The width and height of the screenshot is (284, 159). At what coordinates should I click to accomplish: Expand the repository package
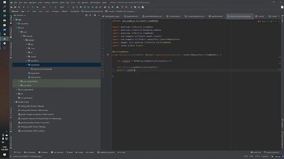(27, 61)
